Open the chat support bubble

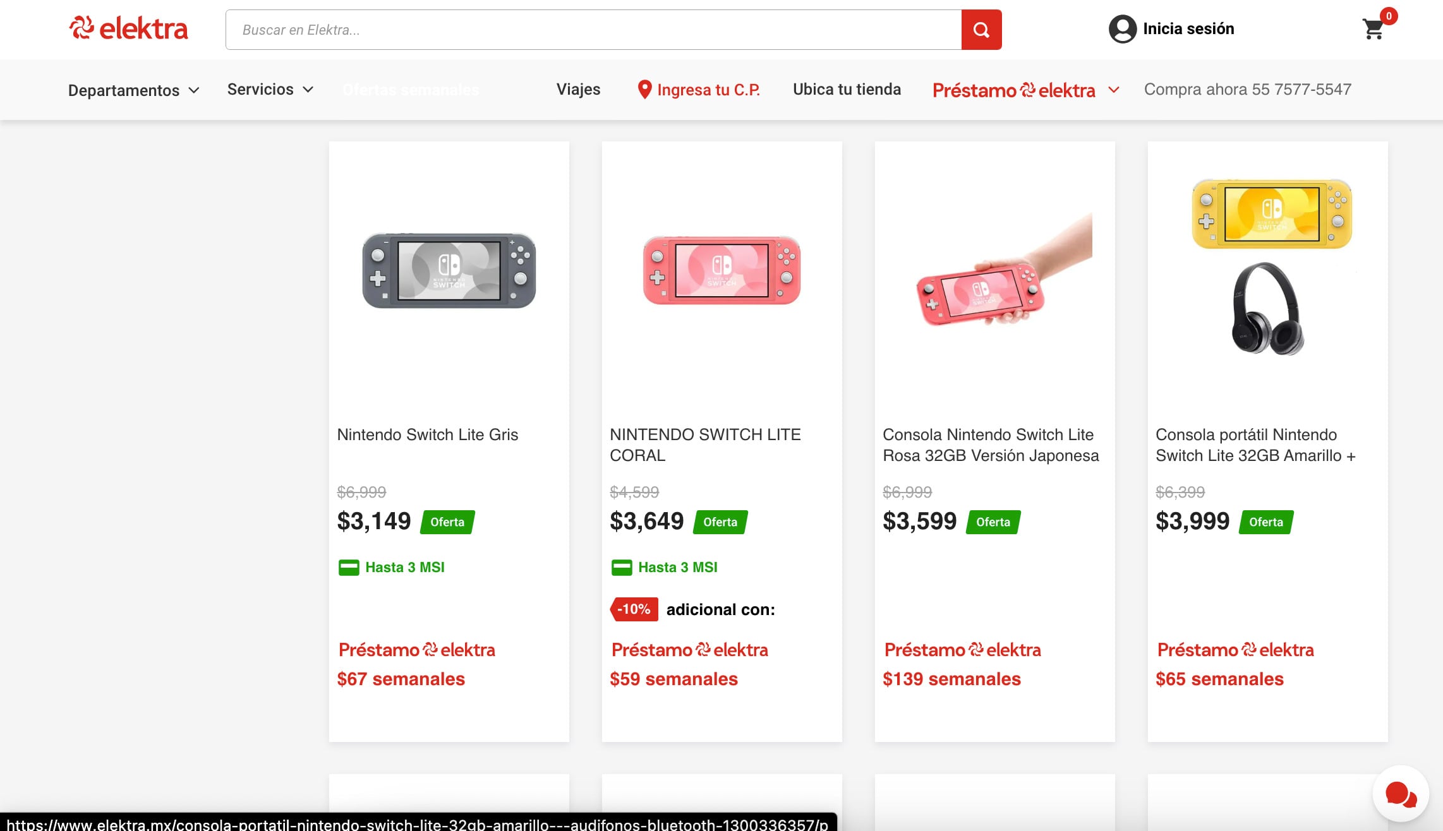coord(1400,794)
